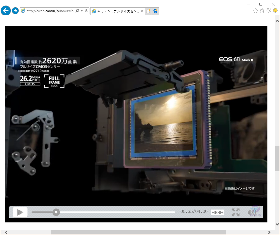
Task: Open the Favorites star menu
Action: (x=262, y=11)
